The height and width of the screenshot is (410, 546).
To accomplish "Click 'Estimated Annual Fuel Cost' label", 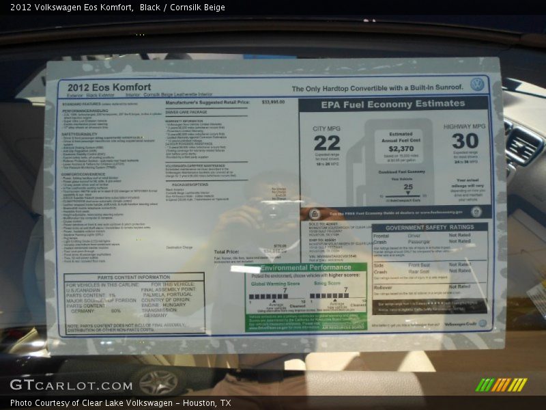I will click(401, 137).
